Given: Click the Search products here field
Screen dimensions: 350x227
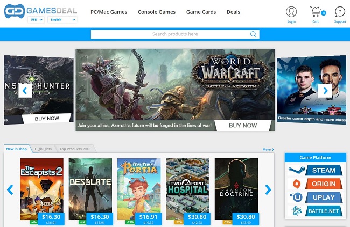Looking at the screenshot, I should pyautogui.click(x=175, y=34).
